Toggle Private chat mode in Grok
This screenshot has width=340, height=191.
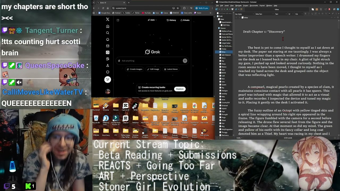pos(185,20)
